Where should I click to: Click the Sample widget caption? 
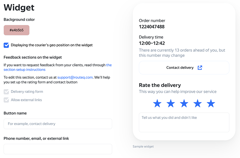coord(143,147)
